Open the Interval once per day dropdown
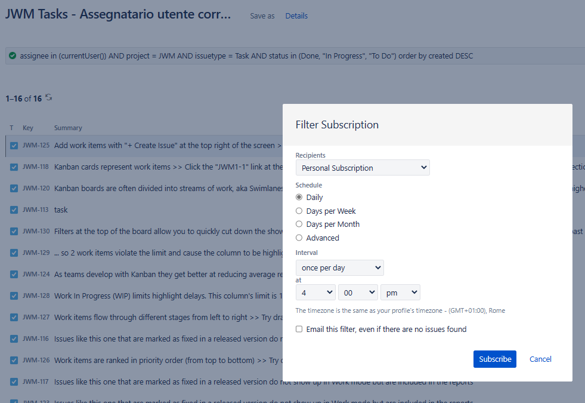 click(x=339, y=268)
